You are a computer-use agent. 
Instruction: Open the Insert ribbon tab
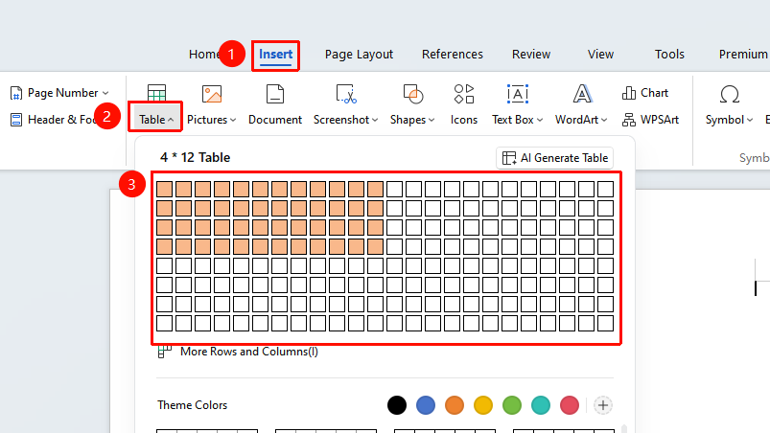point(275,55)
